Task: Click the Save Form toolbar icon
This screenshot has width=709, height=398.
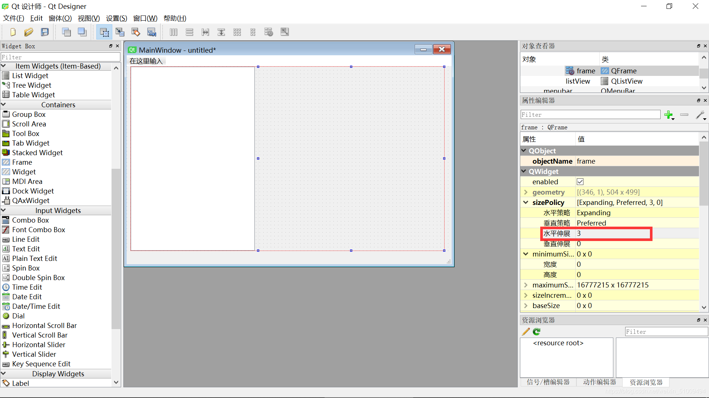Action: (45, 32)
